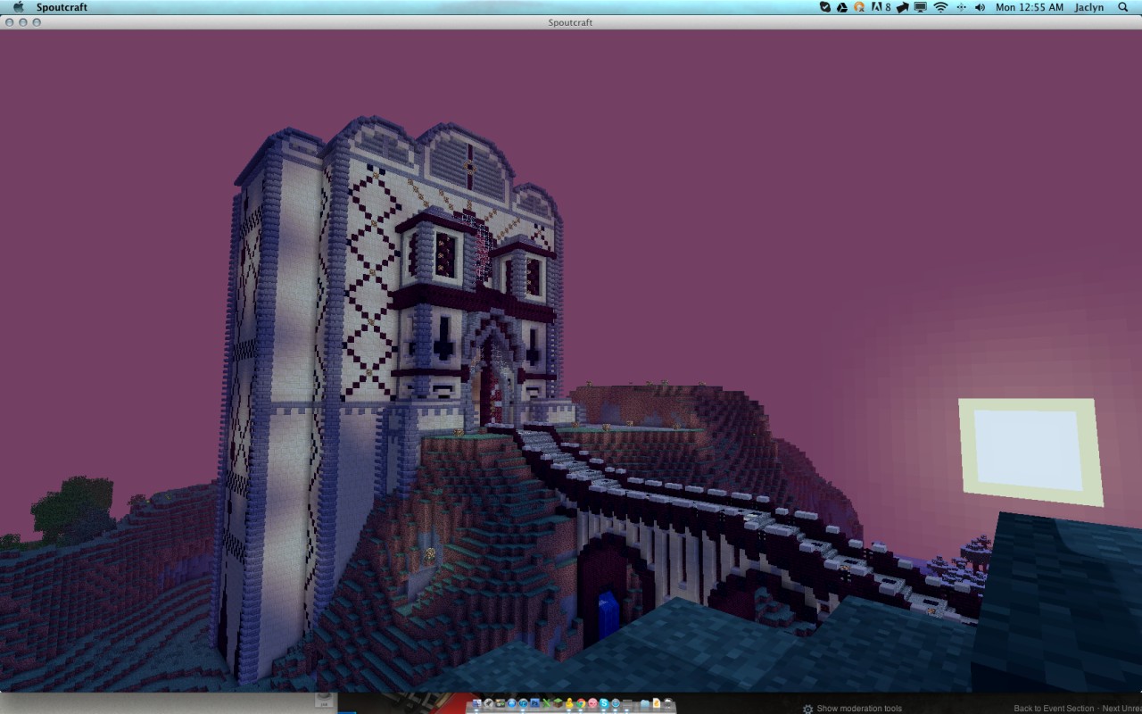Launch Microsoft Excel from the Dock
Image resolution: width=1142 pixels, height=714 pixels.
pyautogui.click(x=545, y=706)
